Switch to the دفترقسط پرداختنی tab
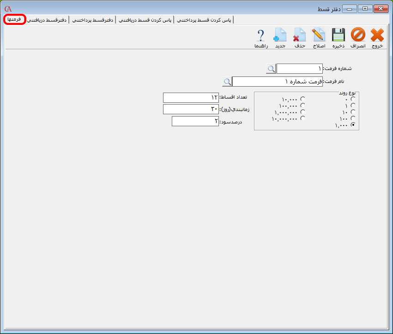 pos(93,20)
